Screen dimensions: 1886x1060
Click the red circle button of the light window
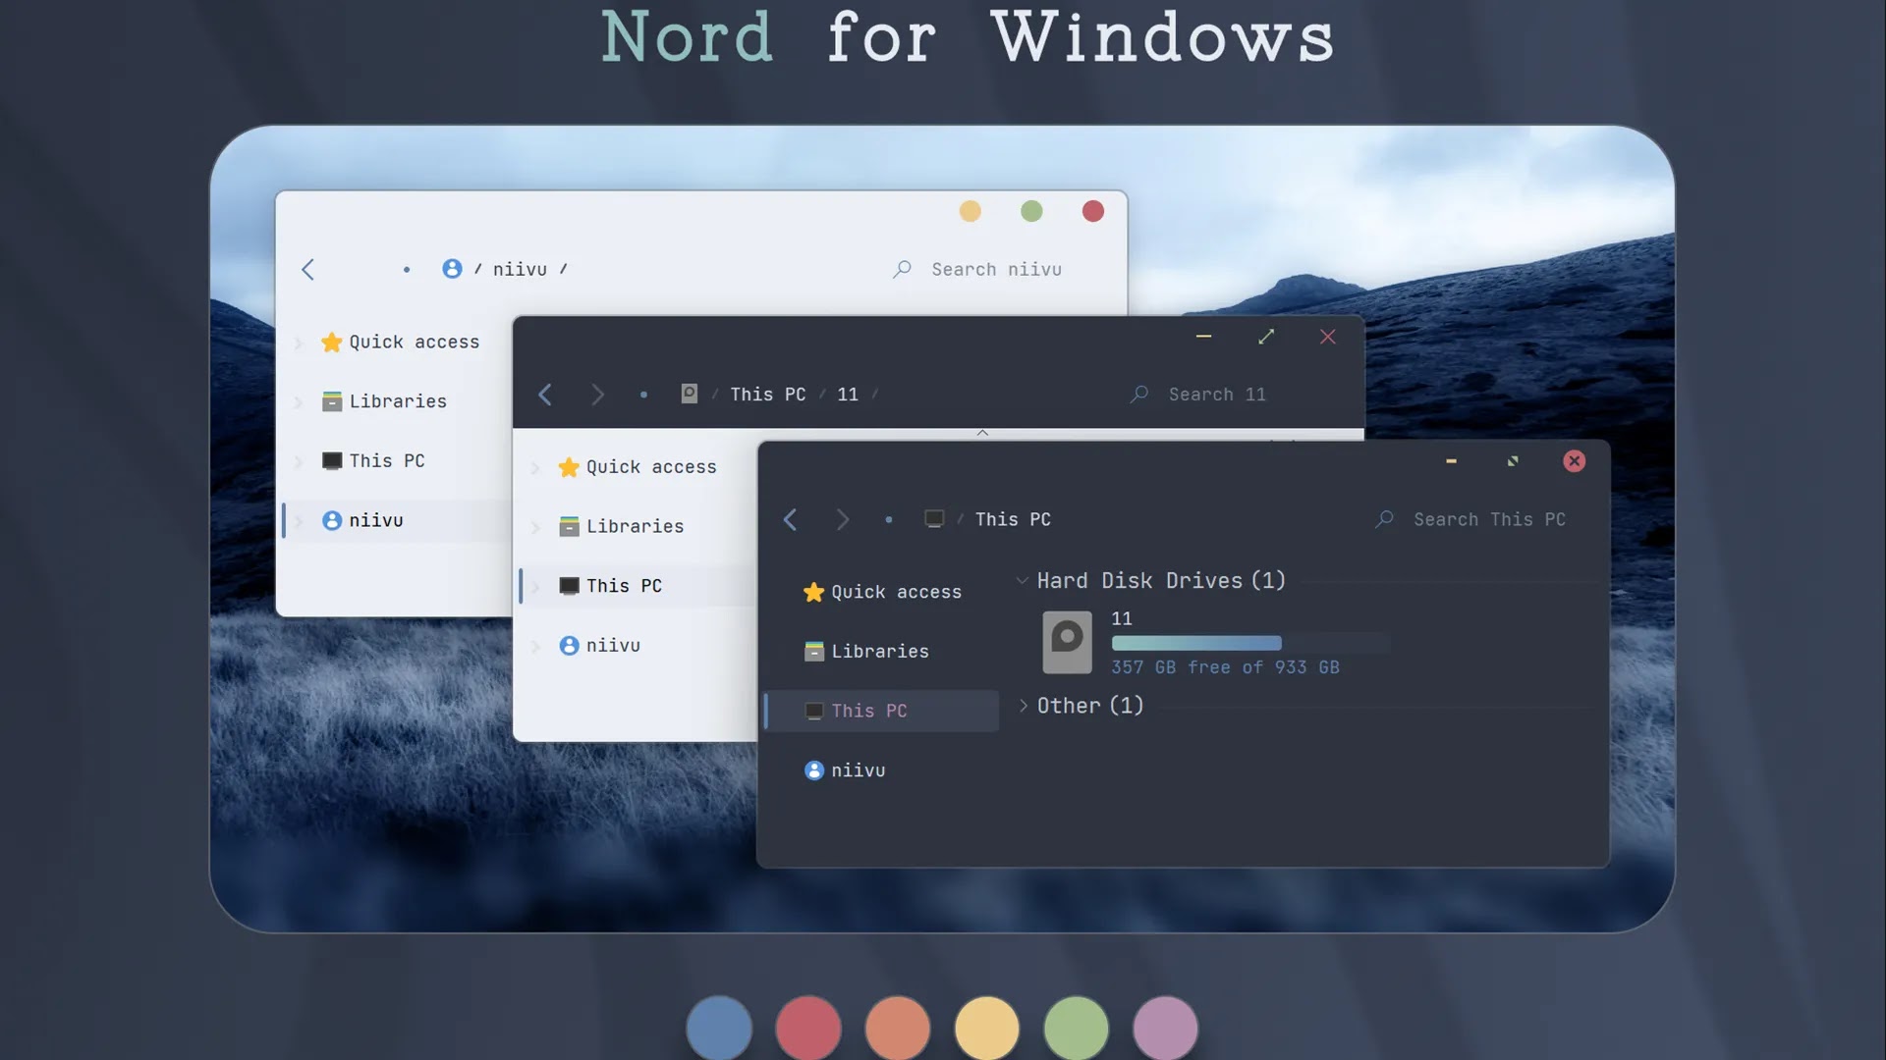(x=1093, y=211)
